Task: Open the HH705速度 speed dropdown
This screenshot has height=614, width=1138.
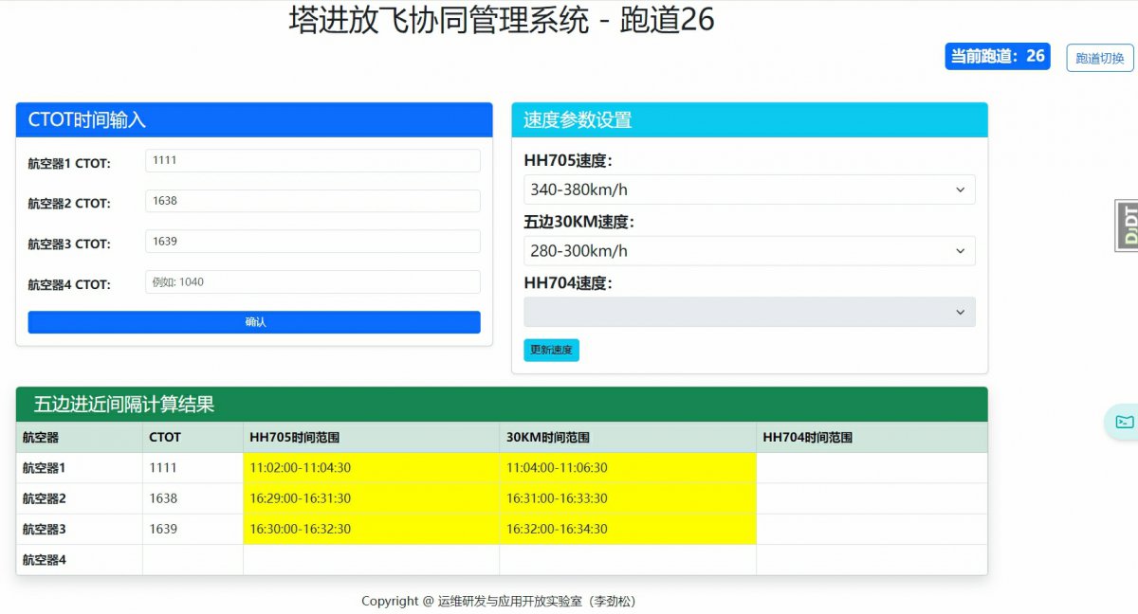Action: tap(749, 189)
